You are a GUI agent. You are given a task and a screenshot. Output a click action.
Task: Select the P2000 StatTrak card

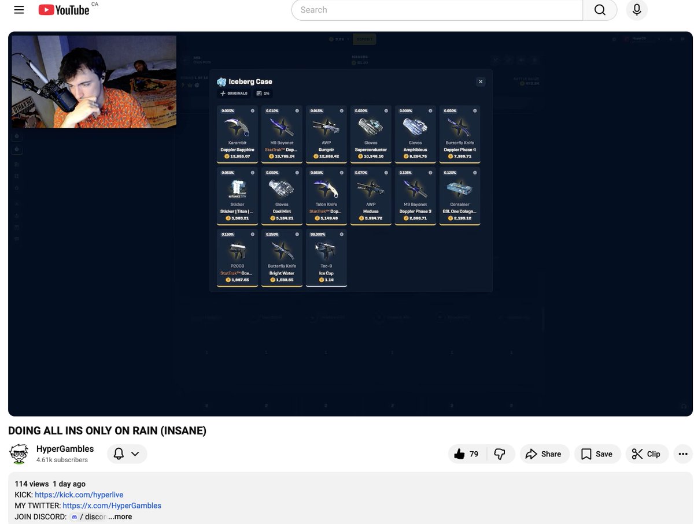coord(237,258)
